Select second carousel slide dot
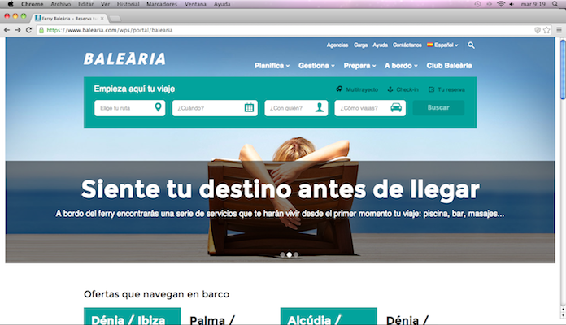 [290, 254]
